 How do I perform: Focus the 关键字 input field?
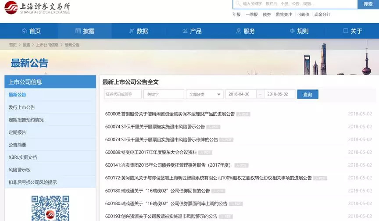coord(164,94)
